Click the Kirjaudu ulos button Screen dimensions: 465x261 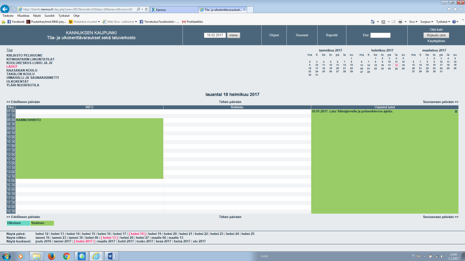click(436, 35)
